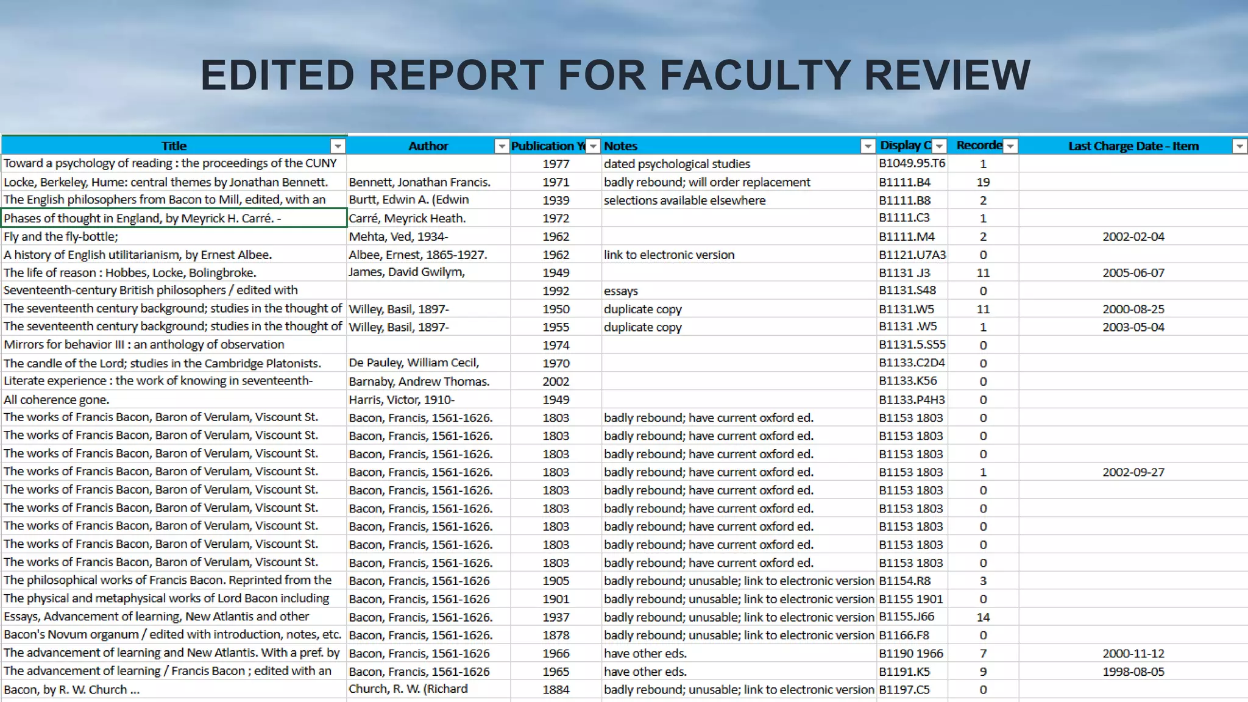The height and width of the screenshot is (702, 1248).
Task: Open the Last Charge Date filter dropdown
Action: [x=1239, y=146]
